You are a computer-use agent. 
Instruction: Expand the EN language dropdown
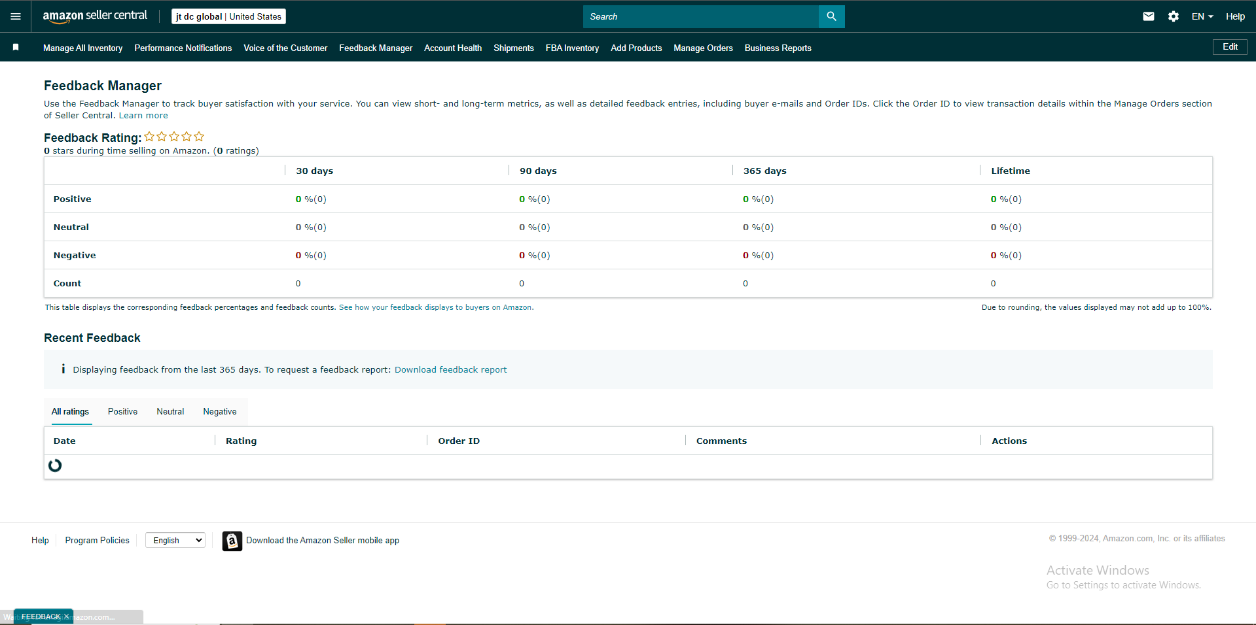coord(1202,16)
